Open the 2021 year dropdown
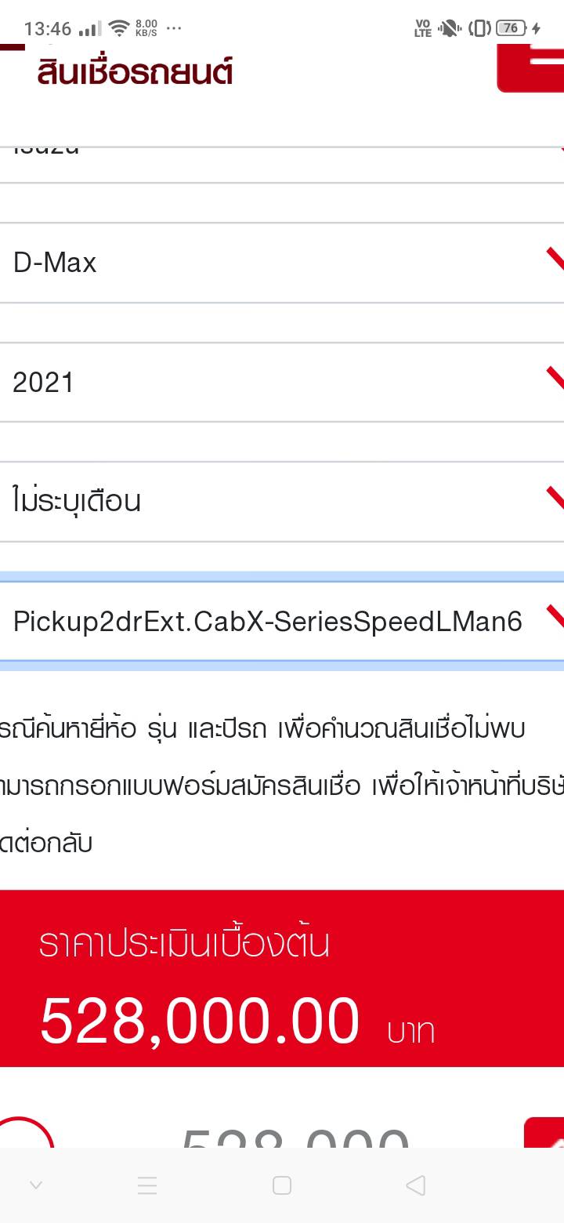Image resolution: width=564 pixels, height=1223 pixels. (282, 383)
